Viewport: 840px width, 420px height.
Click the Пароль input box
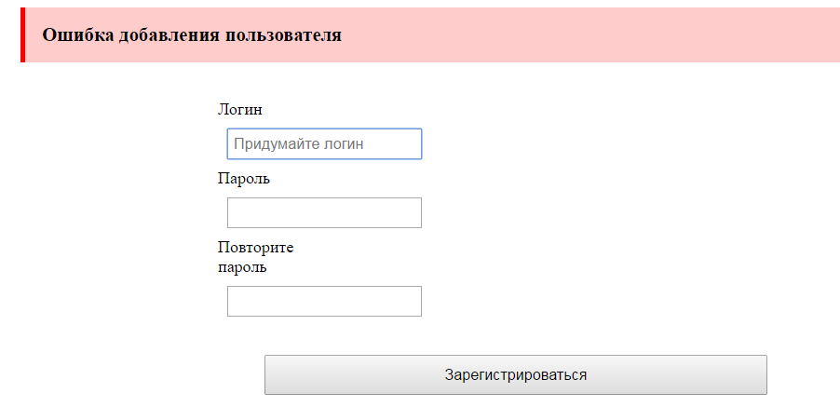pyautogui.click(x=324, y=212)
